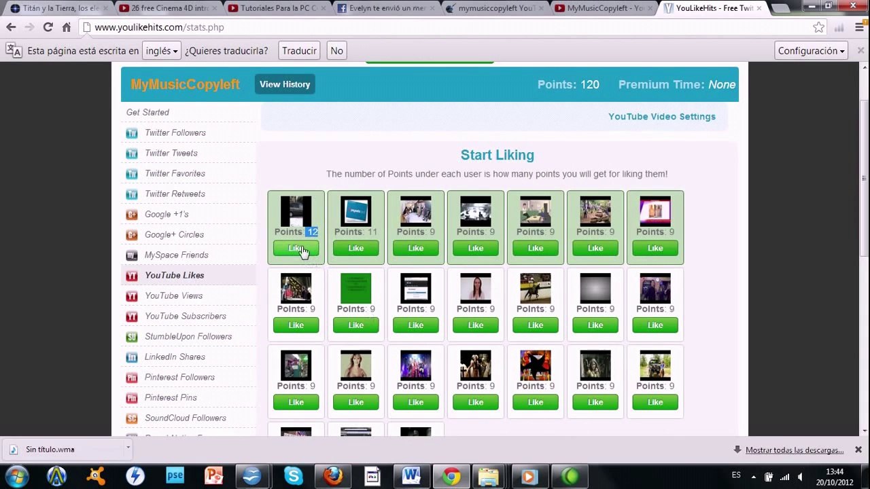
Task: Click the LinkedIn Shares sidebar icon
Action: pyautogui.click(x=132, y=357)
